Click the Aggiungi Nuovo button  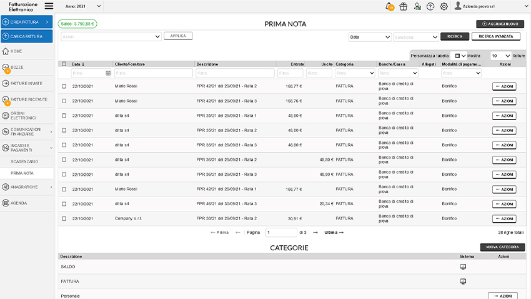click(x=500, y=24)
